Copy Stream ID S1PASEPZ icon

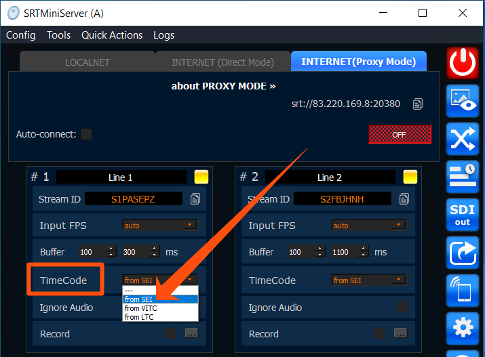pyautogui.click(x=195, y=199)
